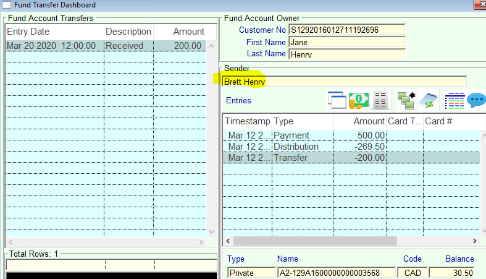Open the gray ledger list icon
Screen dimensions: 486x279
[380, 100]
